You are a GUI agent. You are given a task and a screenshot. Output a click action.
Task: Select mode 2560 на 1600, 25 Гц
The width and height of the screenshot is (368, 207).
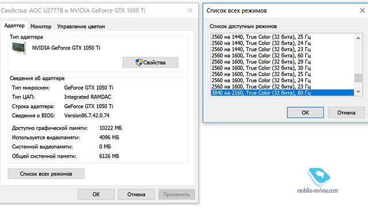[282, 74]
